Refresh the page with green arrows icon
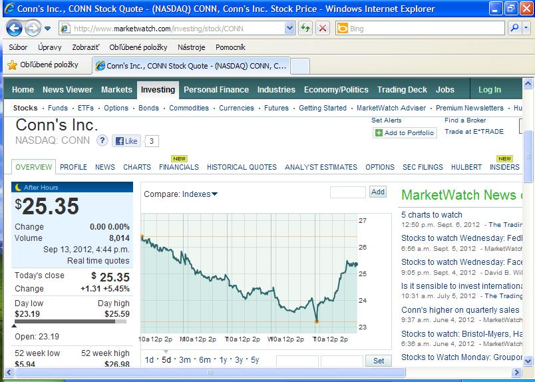The image size is (535, 382). point(305,29)
